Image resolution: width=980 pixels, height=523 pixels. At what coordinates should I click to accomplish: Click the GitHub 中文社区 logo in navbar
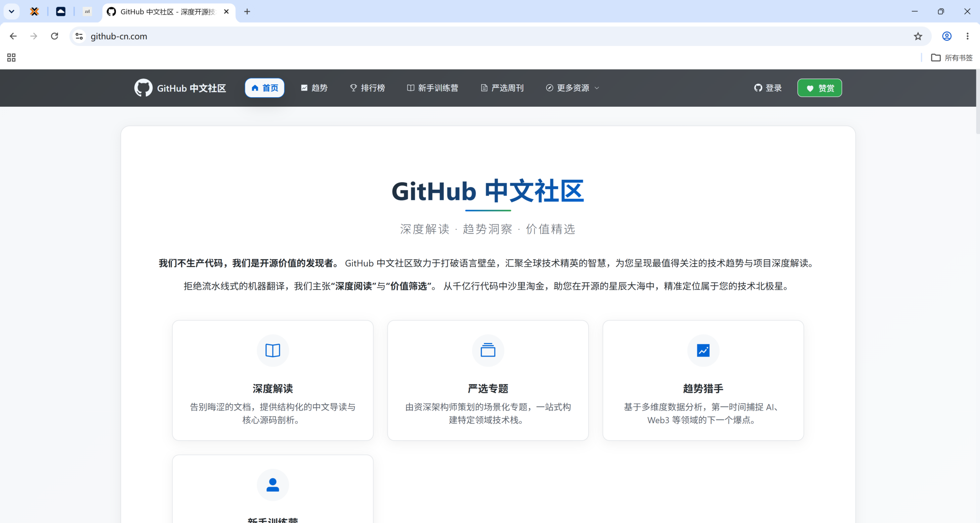(180, 88)
